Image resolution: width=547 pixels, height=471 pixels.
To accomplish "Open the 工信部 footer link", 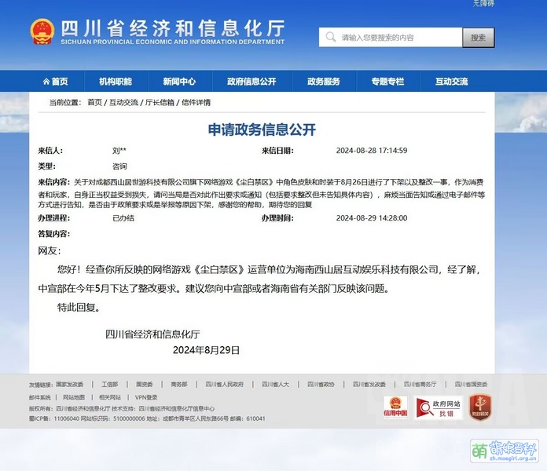I will [x=110, y=384].
